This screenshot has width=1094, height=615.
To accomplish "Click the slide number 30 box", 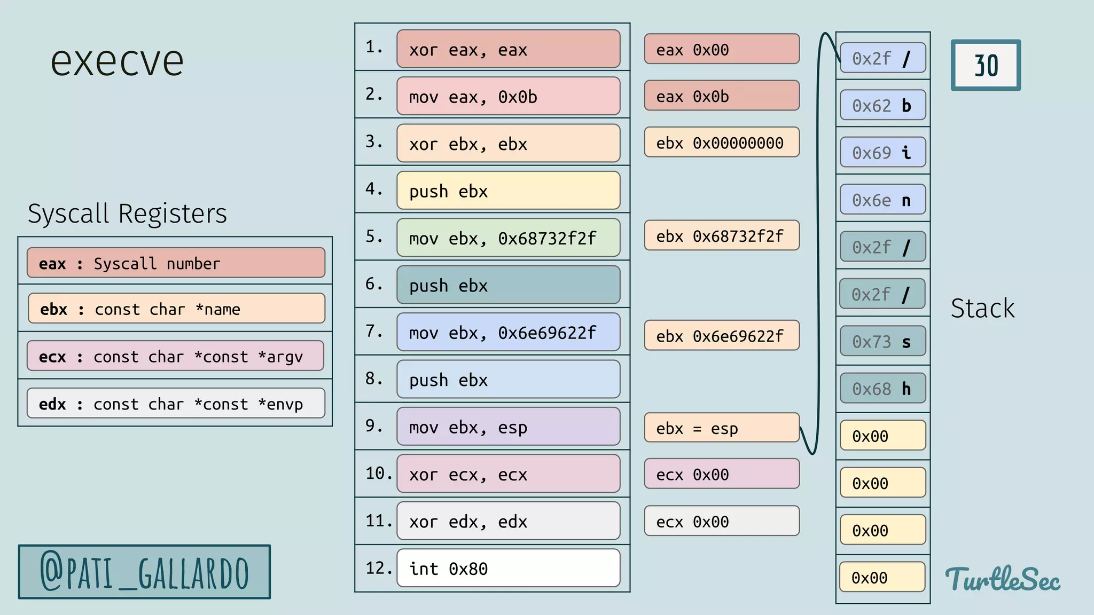I will (x=986, y=65).
